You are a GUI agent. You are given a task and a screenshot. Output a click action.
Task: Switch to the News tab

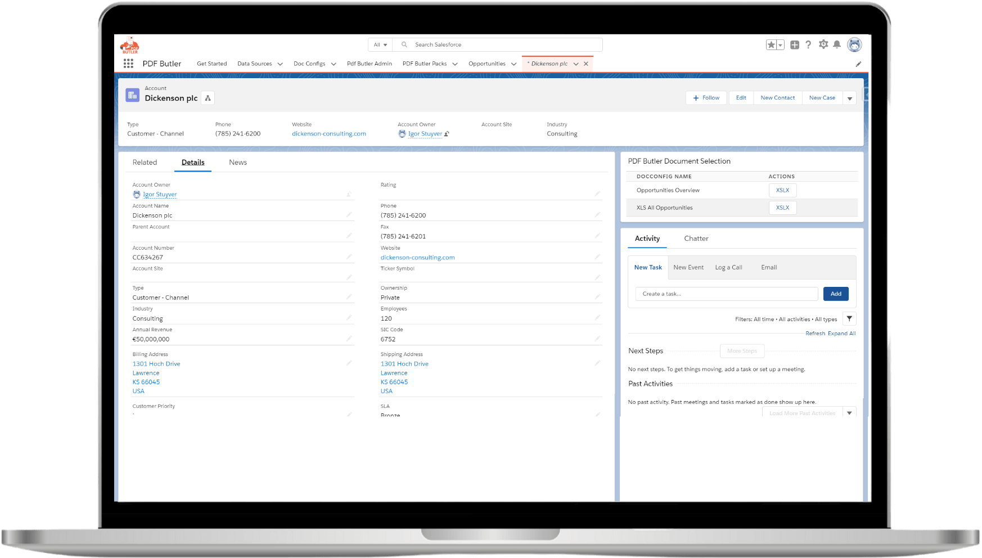[x=238, y=163]
